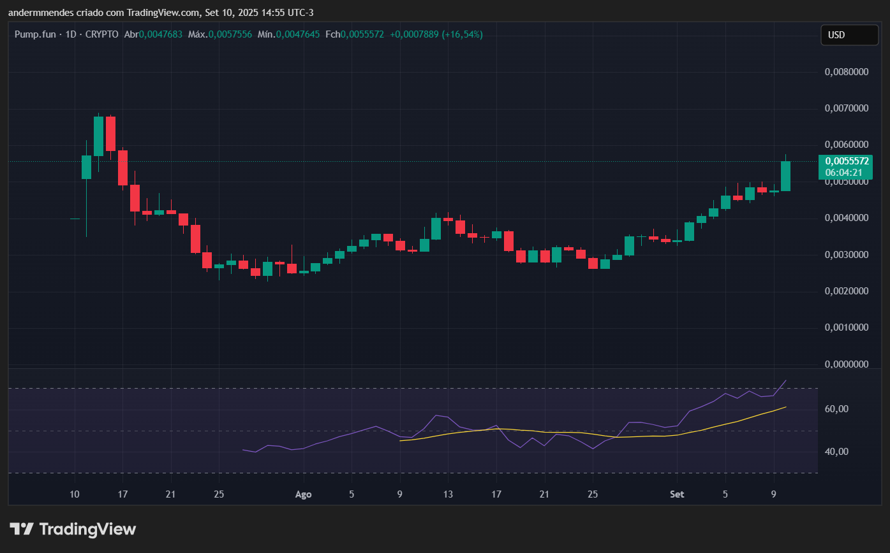Click the 40,00 RSI axis label

click(x=836, y=452)
